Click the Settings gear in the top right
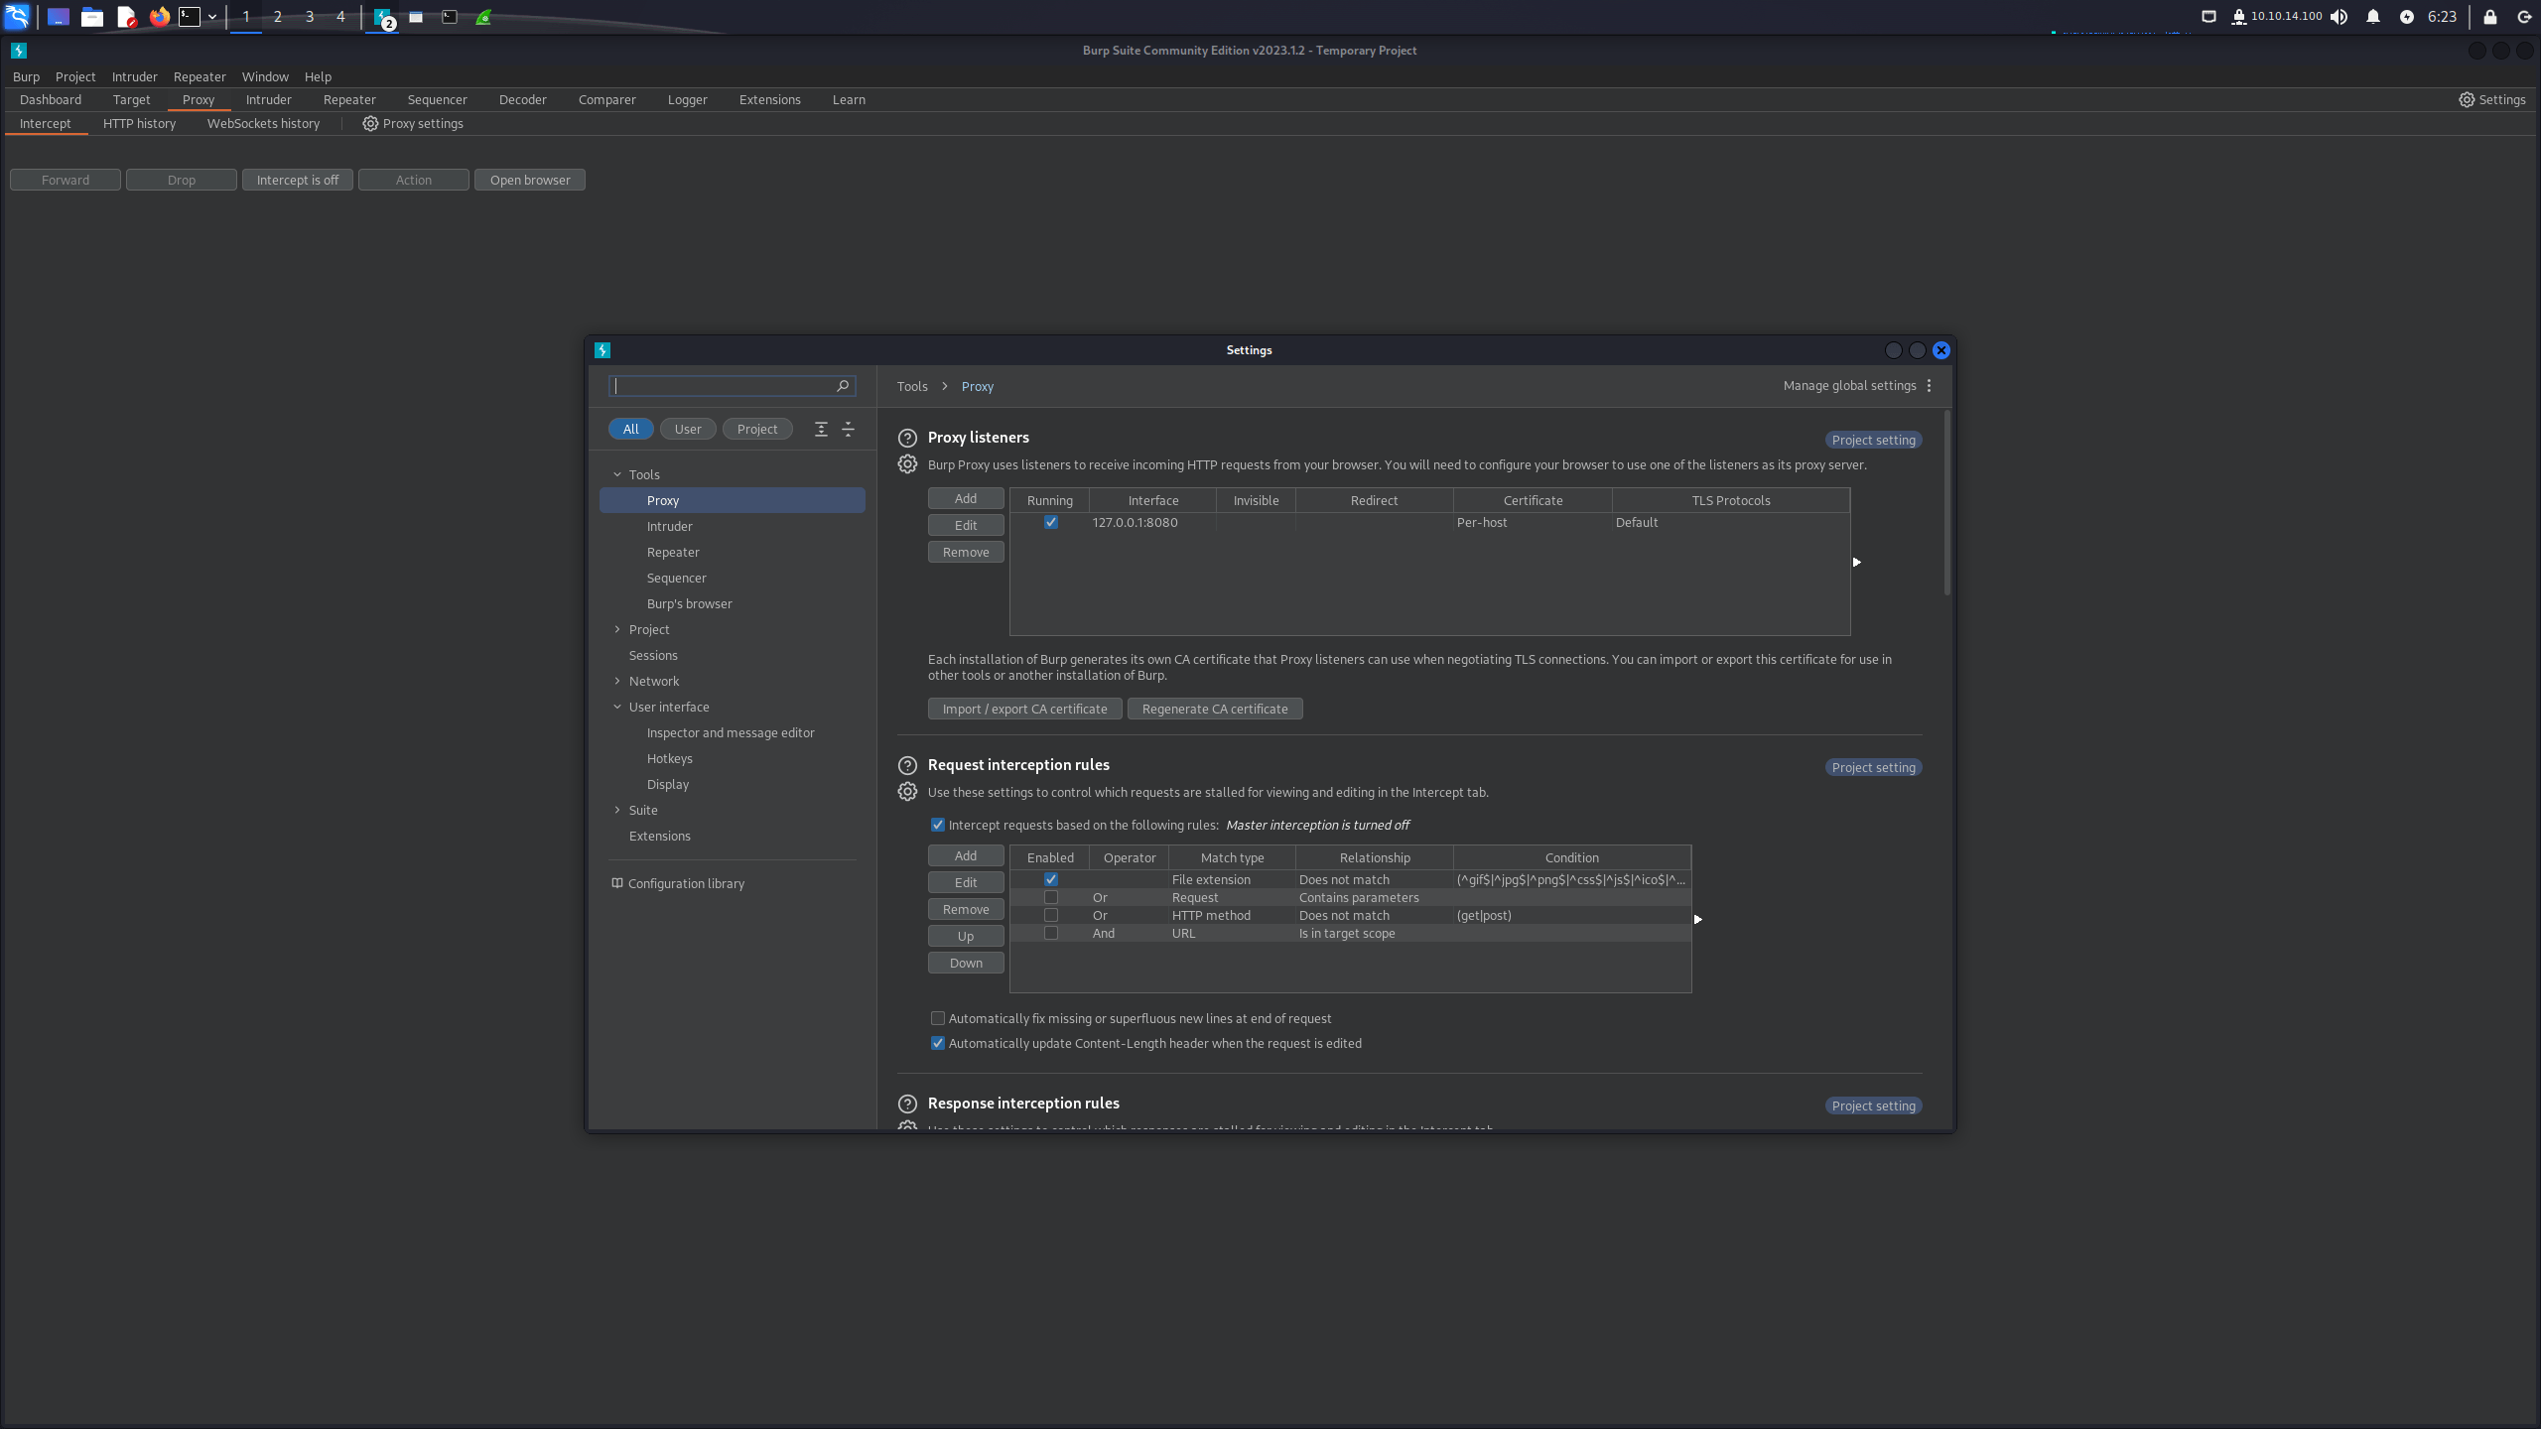 2491,99
